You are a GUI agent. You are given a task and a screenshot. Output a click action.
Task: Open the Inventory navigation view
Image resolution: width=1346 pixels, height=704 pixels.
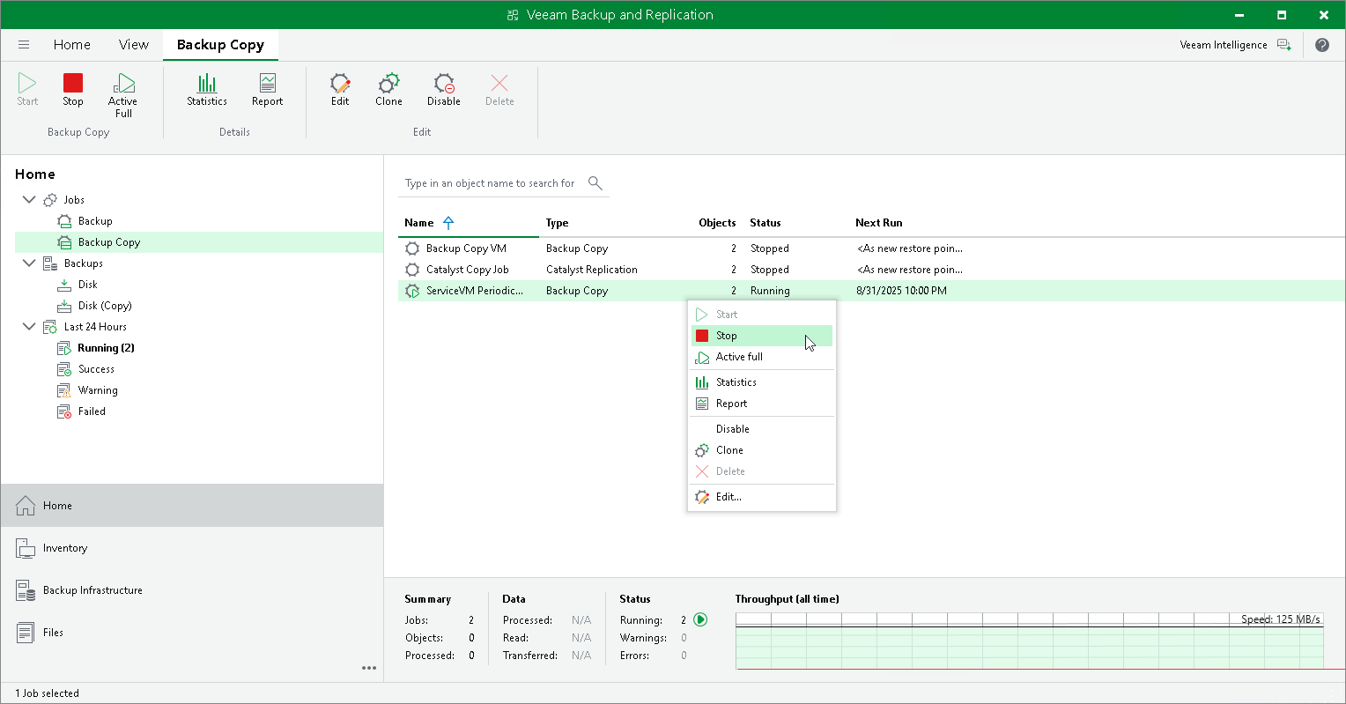pyautogui.click(x=192, y=548)
